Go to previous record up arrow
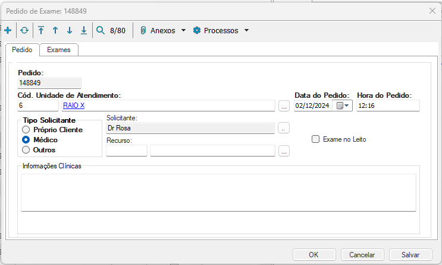 coord(55,30)
